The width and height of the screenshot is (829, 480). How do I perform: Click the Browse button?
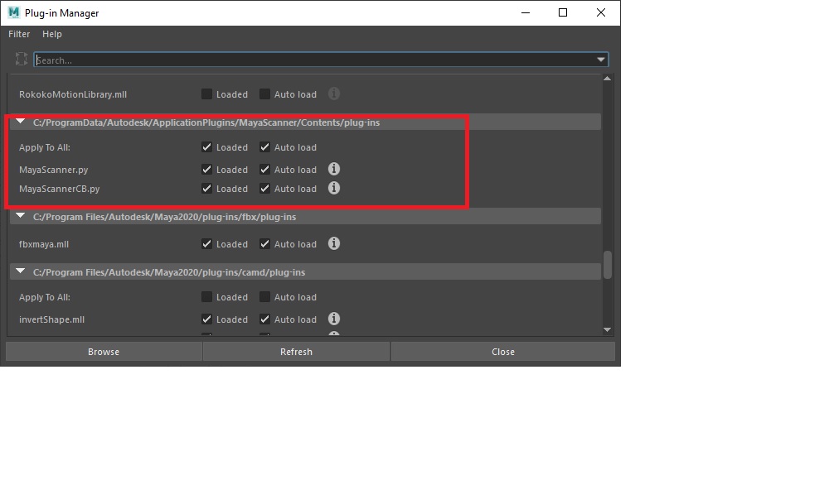coord(104,352)
